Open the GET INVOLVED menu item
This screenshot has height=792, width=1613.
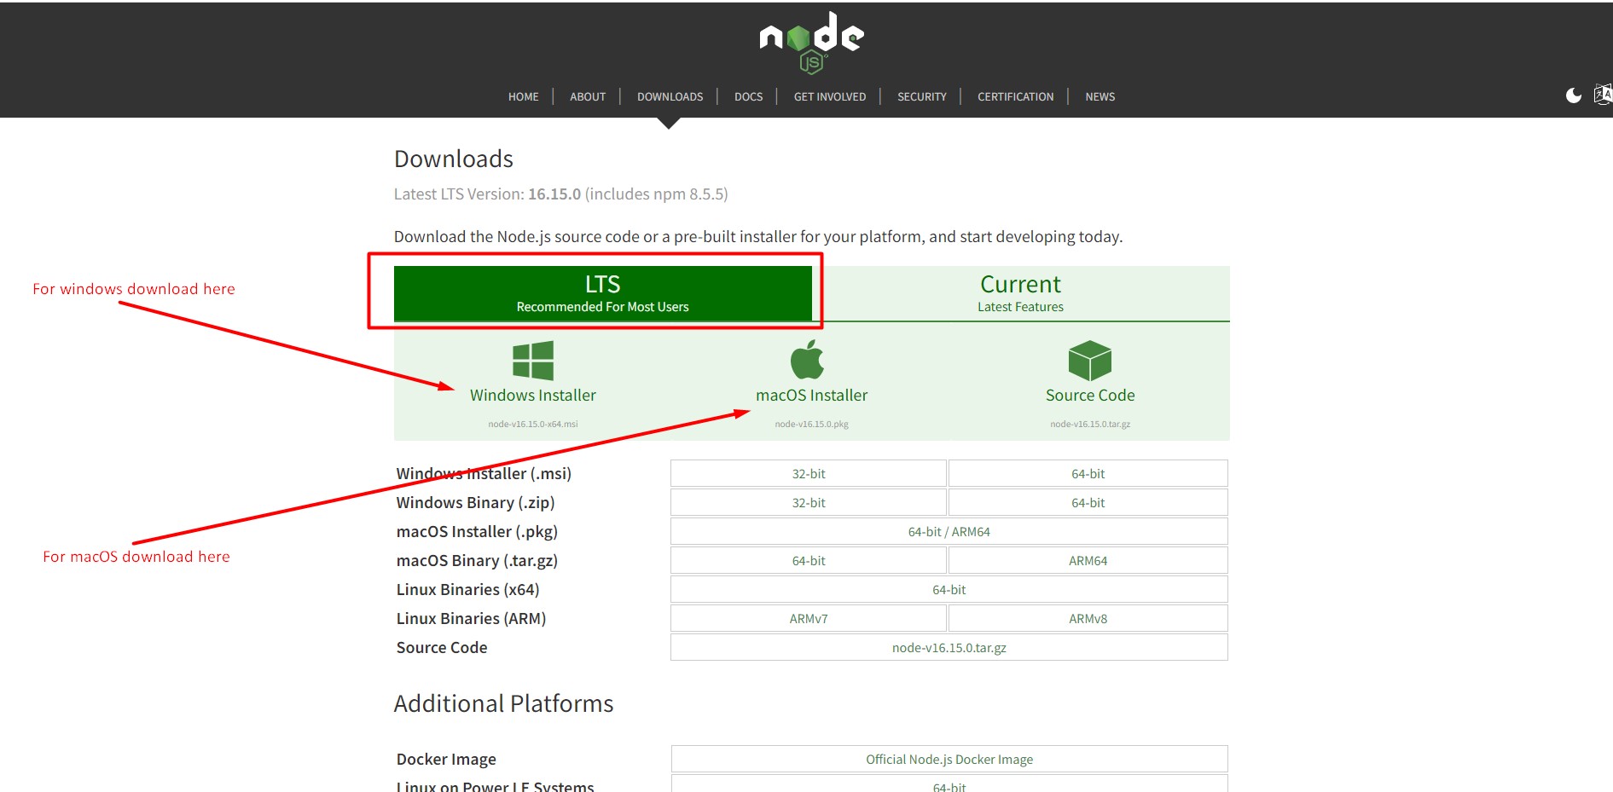(830, 96)
